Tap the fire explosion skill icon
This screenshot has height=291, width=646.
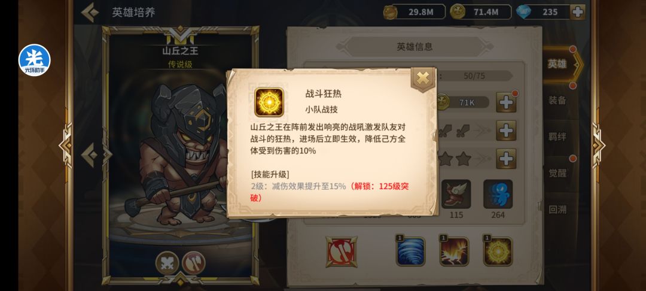(454, 251)
